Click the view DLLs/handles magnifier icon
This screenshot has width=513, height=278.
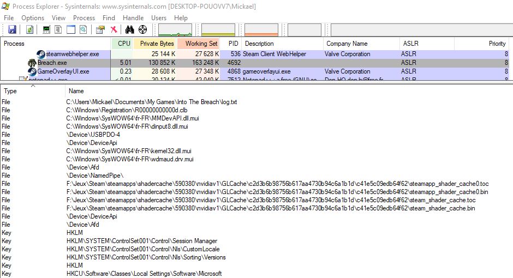click(x=83, y=30)
